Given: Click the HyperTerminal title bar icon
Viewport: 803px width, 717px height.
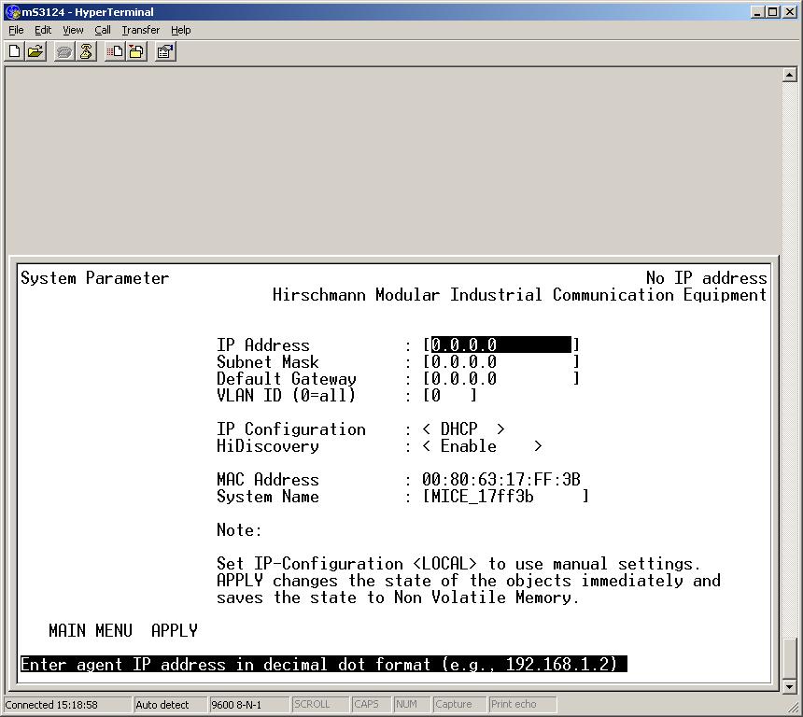Looking at the screenshot, I should click(12, 12).
